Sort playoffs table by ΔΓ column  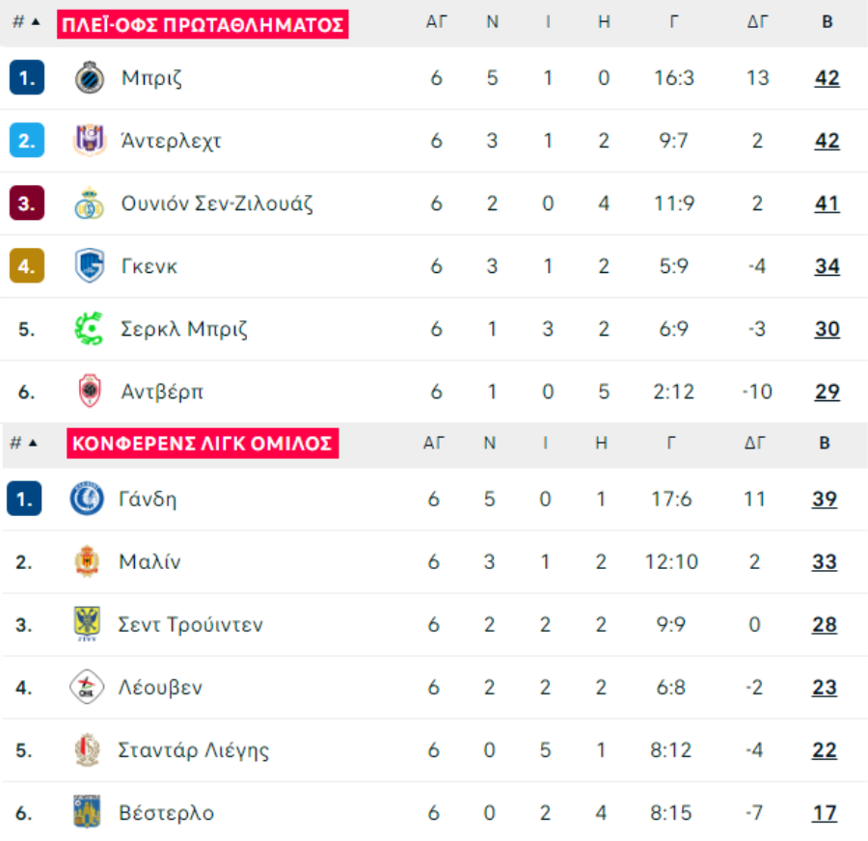[x=757, y=22]
